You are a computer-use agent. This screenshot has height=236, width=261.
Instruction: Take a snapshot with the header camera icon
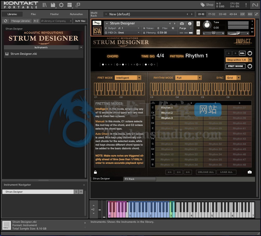click(x=182, y=23)
